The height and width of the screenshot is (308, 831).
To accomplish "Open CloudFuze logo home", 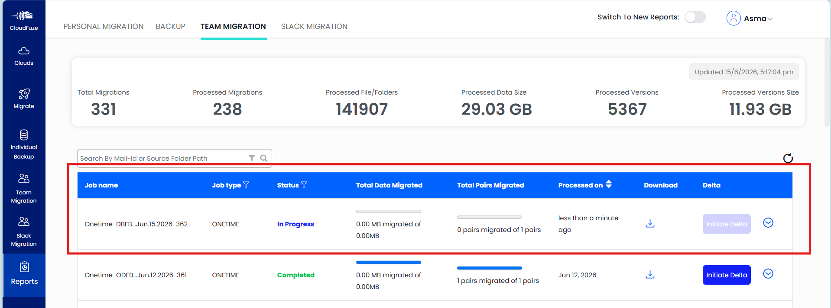I will [24, 20].
